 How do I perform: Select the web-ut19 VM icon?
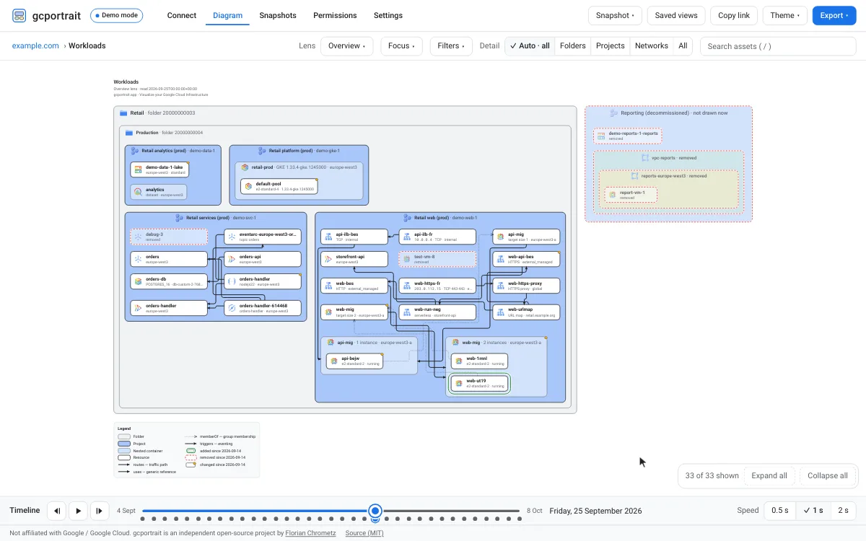[458, 383]
